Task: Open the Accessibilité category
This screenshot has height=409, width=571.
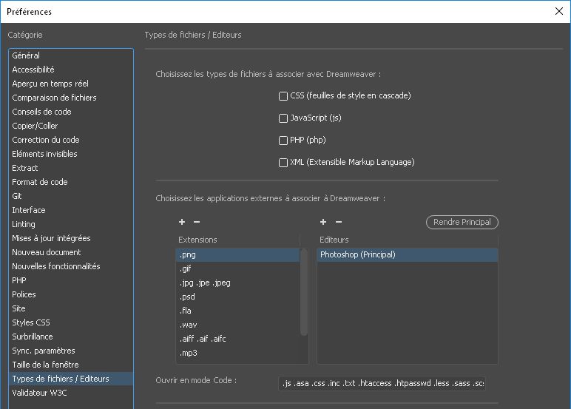Action: click(x=71, y=70)
